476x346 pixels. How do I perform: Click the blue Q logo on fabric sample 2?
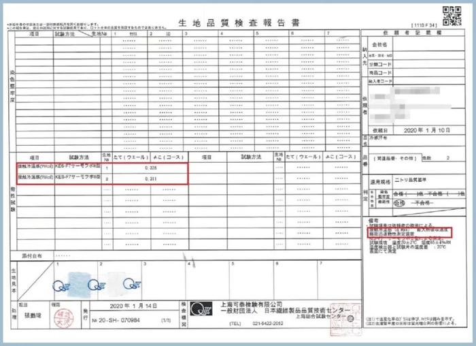coord(97,285)
